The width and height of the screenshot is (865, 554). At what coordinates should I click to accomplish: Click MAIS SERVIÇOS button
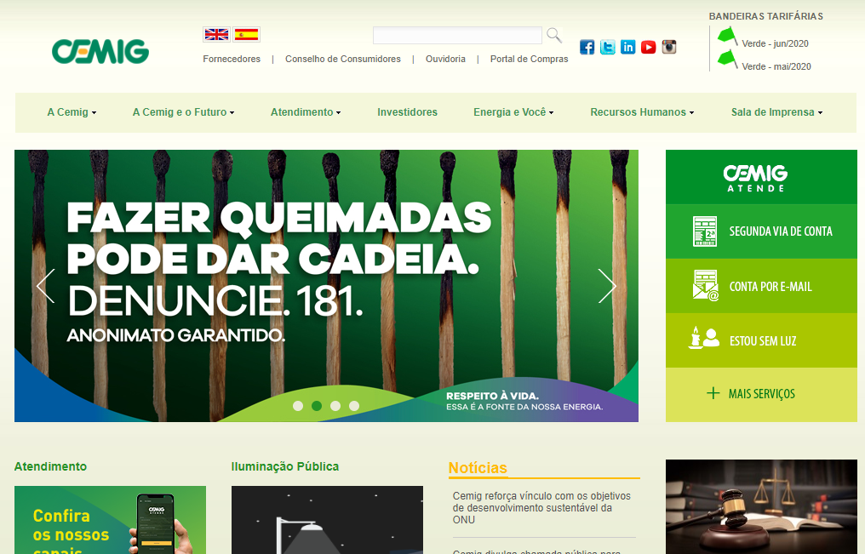tap(761, 395)
